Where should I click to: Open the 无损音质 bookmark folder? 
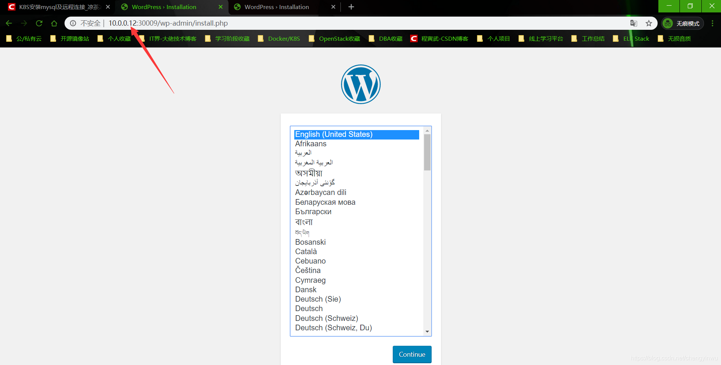tap(675, 38)
